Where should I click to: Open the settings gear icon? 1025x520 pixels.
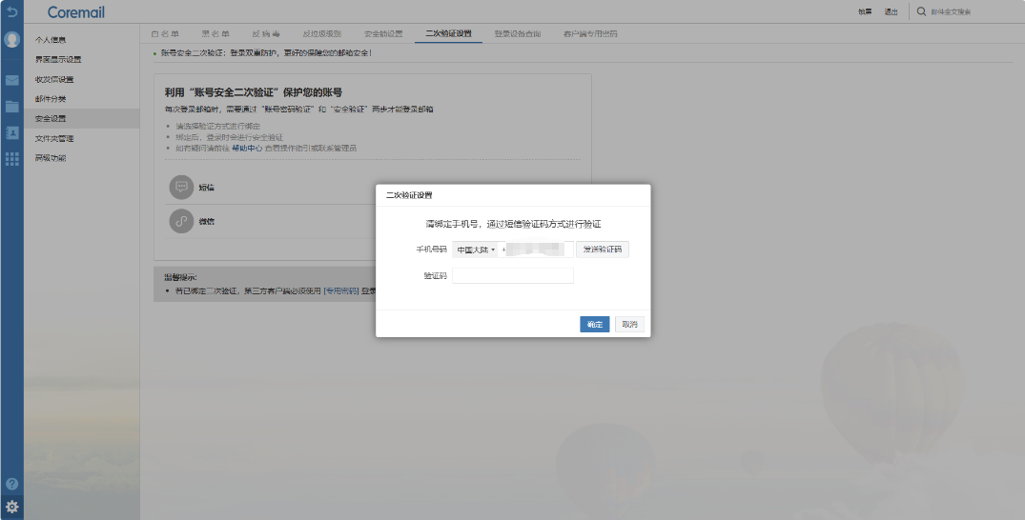(x=11, y=506)
